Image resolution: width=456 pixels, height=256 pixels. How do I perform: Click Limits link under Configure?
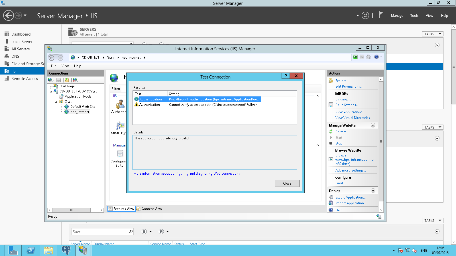[341, 183]
